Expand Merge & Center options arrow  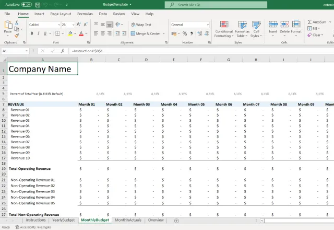(x=163, y=33)
